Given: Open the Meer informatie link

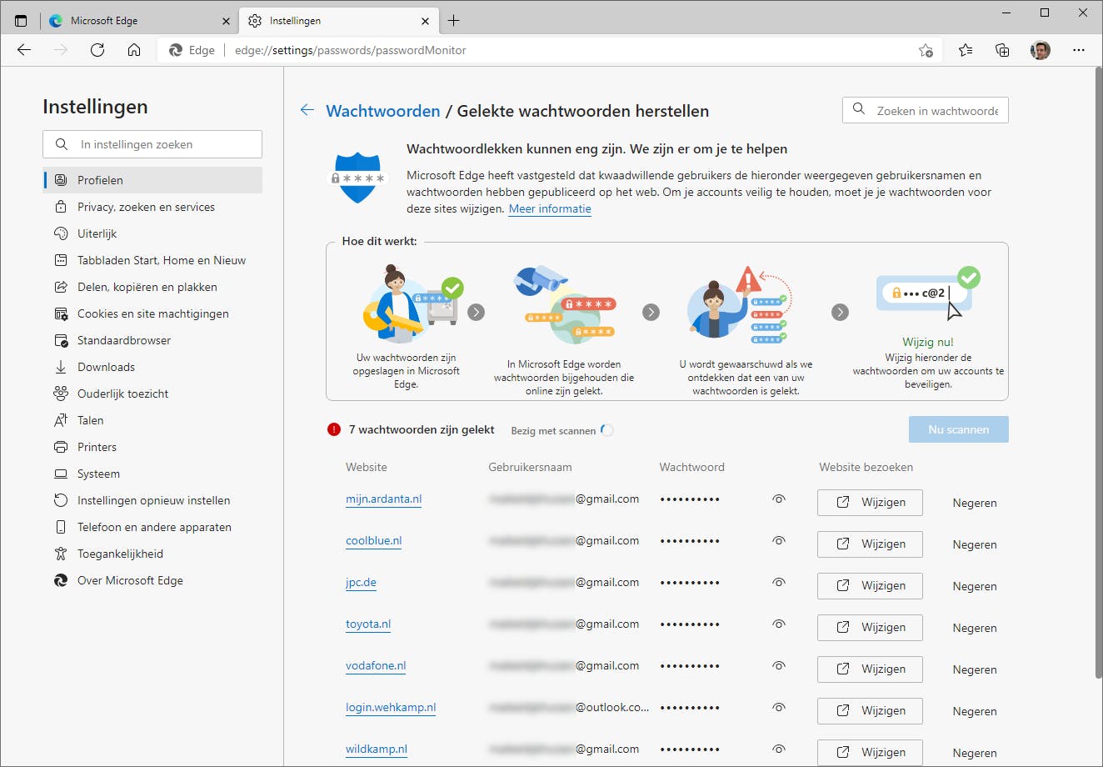Looking at the screenshot, I should coord(550,209).
